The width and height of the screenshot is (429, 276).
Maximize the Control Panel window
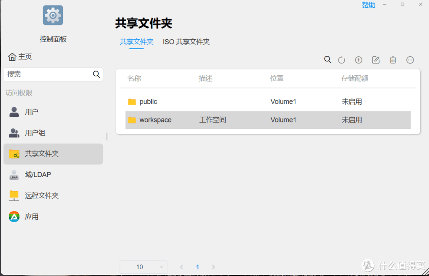point(402,4)
